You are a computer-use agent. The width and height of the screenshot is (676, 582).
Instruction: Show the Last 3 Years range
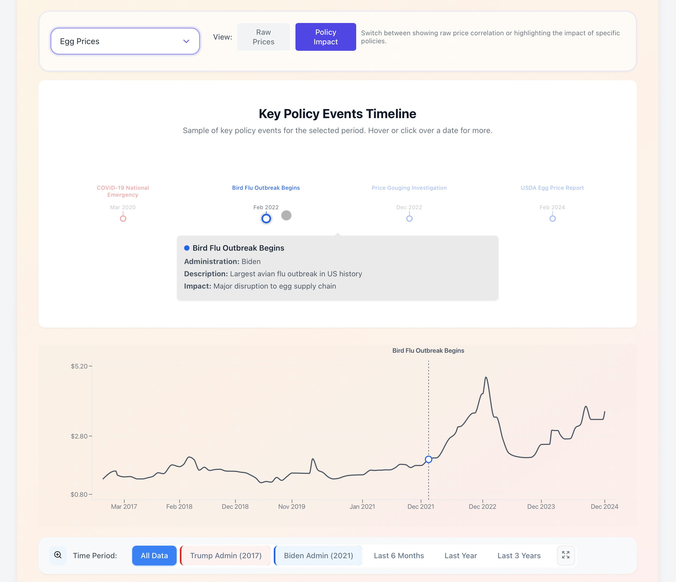(x=519, y=555)
